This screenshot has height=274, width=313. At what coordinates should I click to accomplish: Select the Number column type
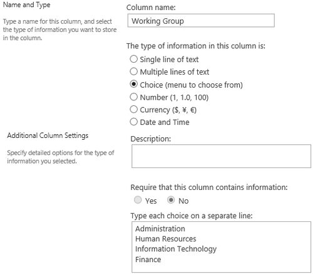click(x=133, y=97)
